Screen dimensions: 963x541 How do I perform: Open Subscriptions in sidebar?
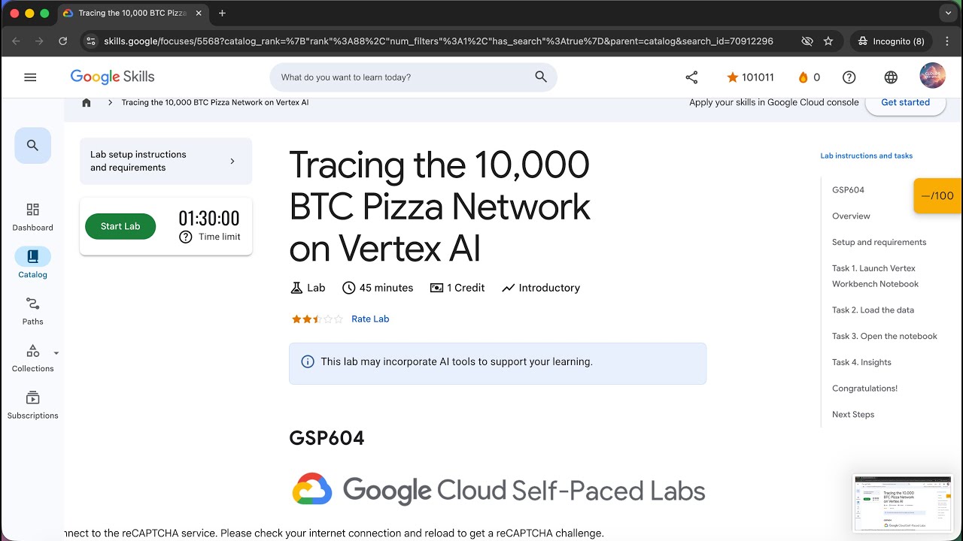coord(32,406)
